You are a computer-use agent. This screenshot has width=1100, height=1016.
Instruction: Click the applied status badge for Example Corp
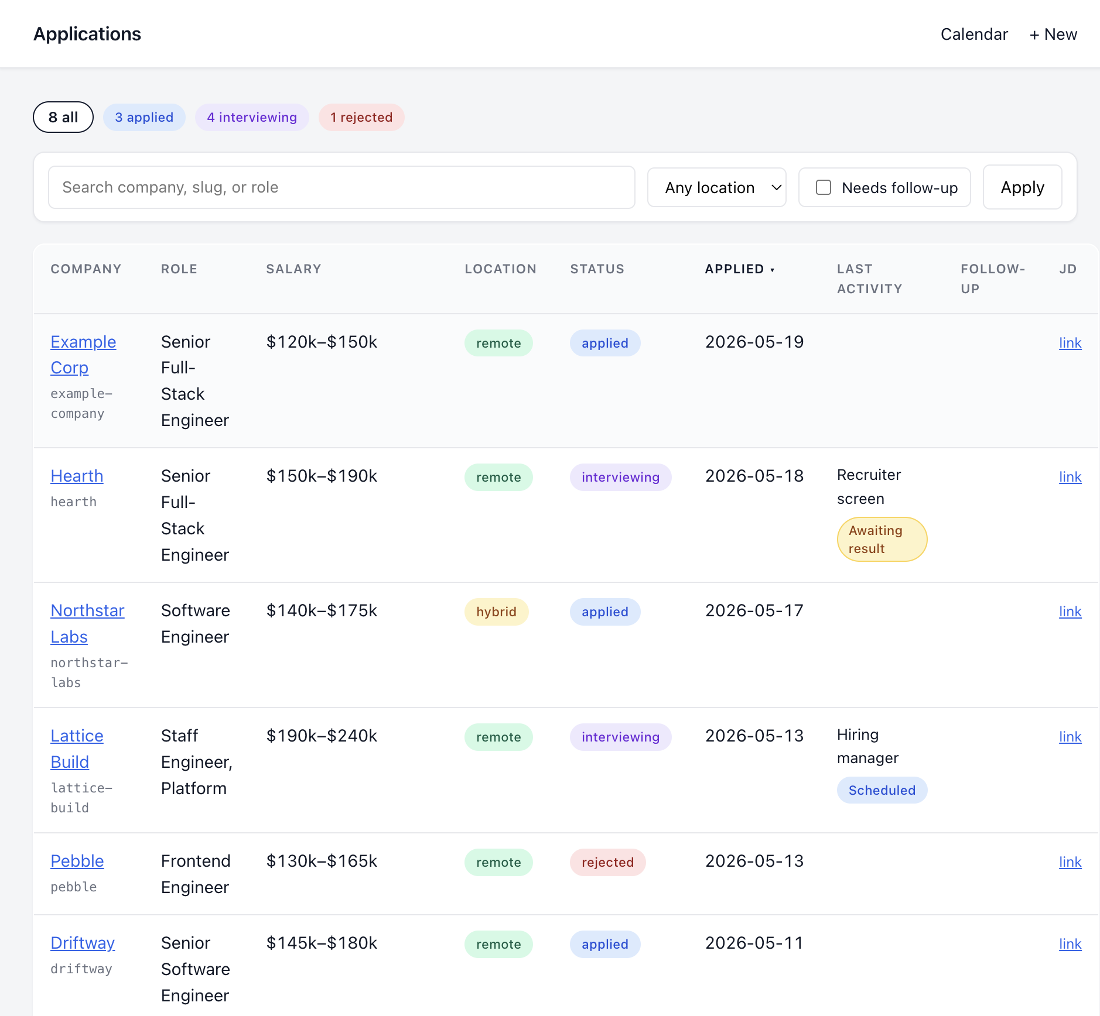[605, 343]
